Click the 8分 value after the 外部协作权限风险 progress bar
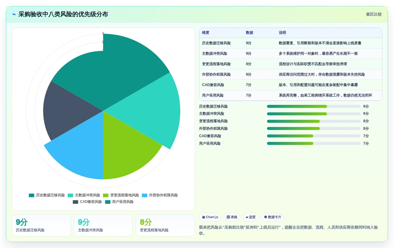The height and width of the screenshot is (248, 394). pos(366,129)
